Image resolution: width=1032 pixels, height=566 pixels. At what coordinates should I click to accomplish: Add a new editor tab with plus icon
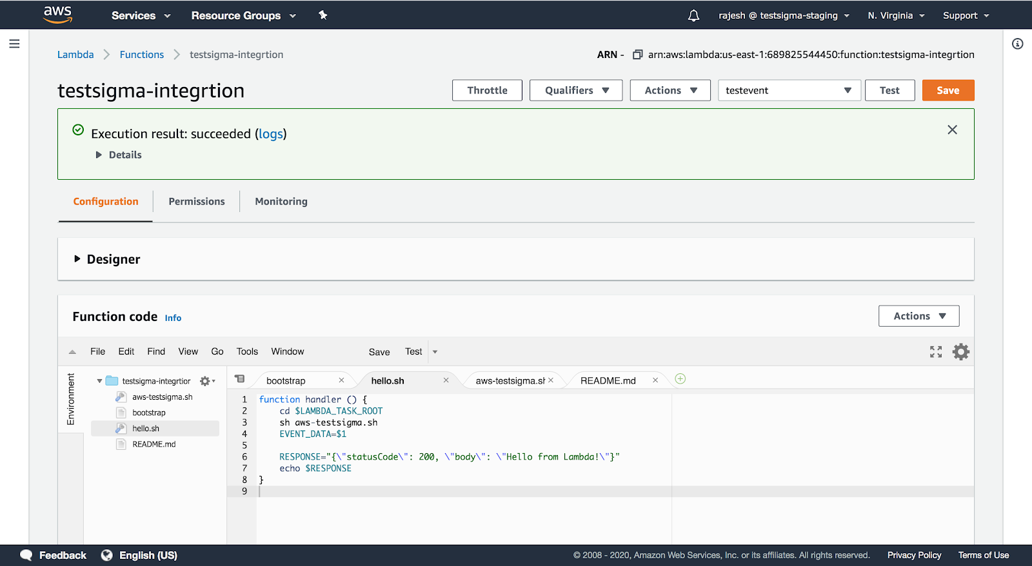680,379
